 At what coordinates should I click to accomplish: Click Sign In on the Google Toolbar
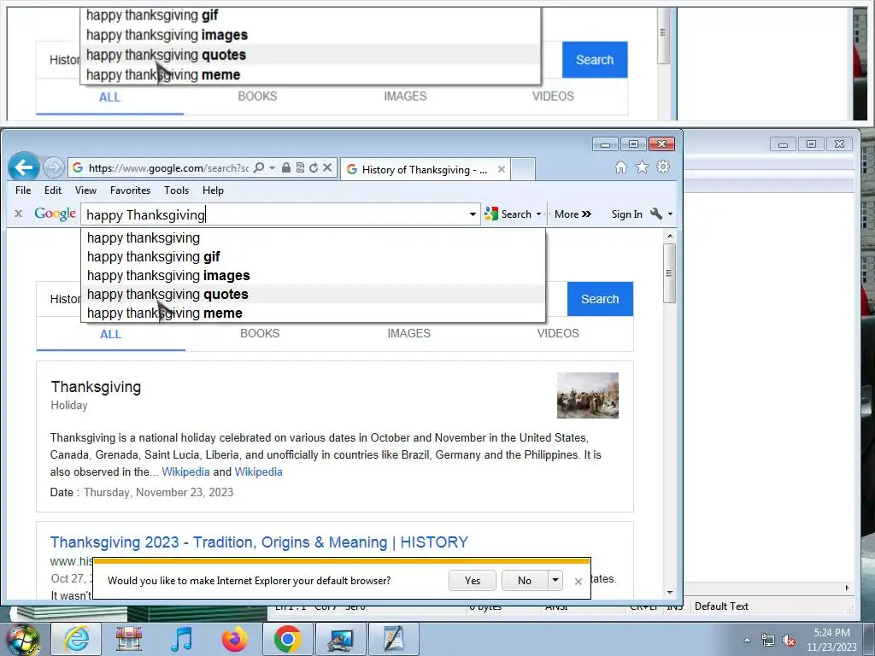(626, 214)
